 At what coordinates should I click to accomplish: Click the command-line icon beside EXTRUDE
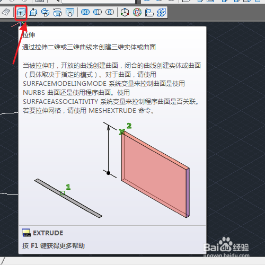(x=26, y=233)
